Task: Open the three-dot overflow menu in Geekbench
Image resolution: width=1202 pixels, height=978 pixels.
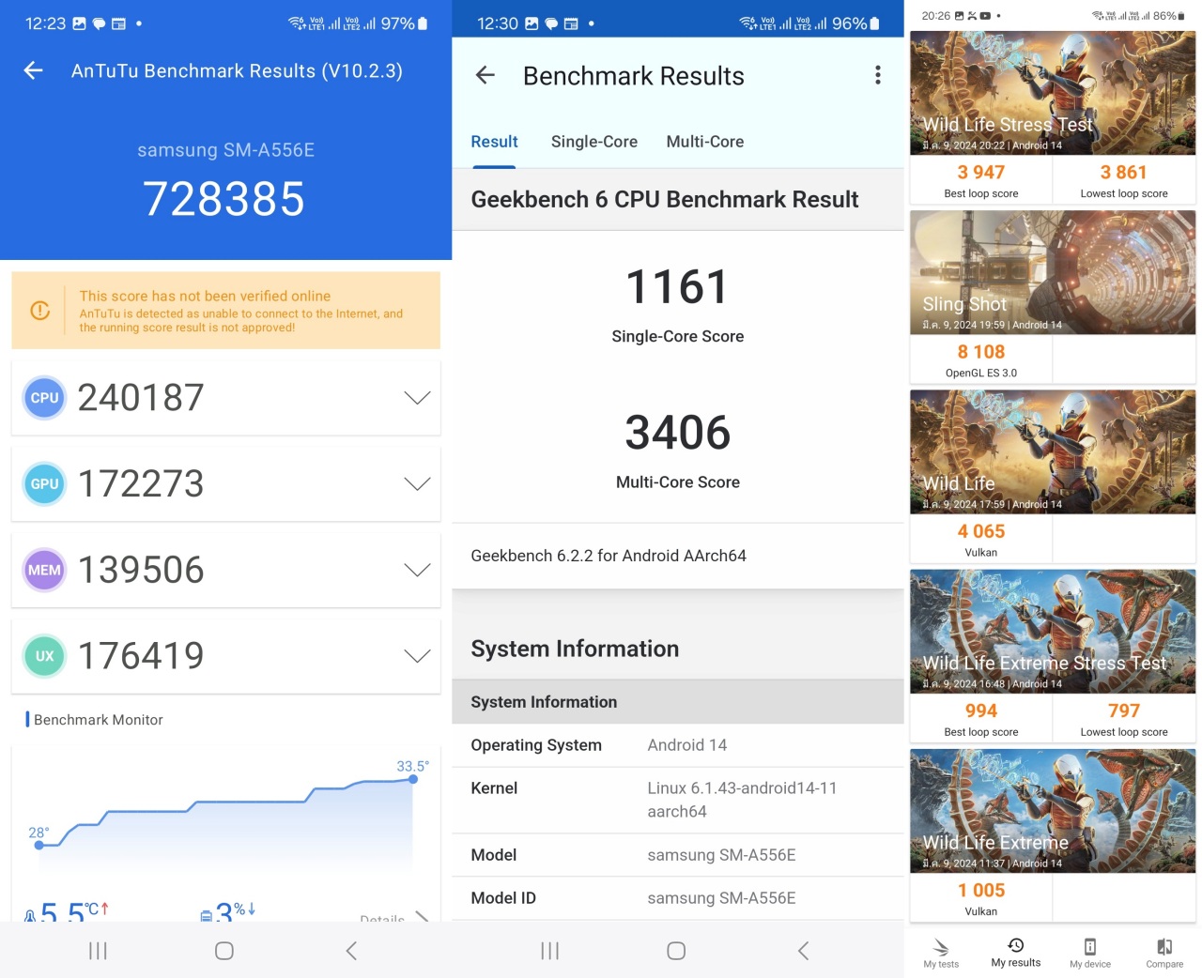Action: tap(878, 75)
